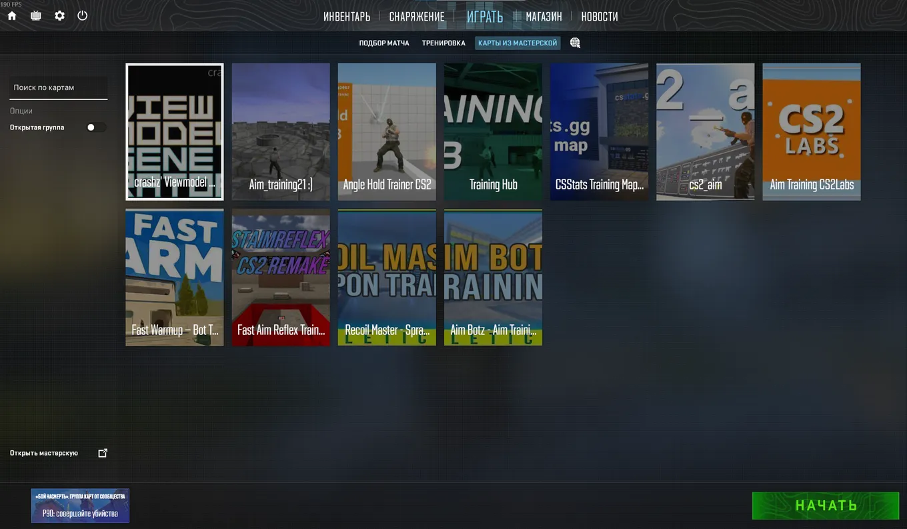The image size is (907, 529).
Task: Open the settings gear
Action: coord(60,15)
